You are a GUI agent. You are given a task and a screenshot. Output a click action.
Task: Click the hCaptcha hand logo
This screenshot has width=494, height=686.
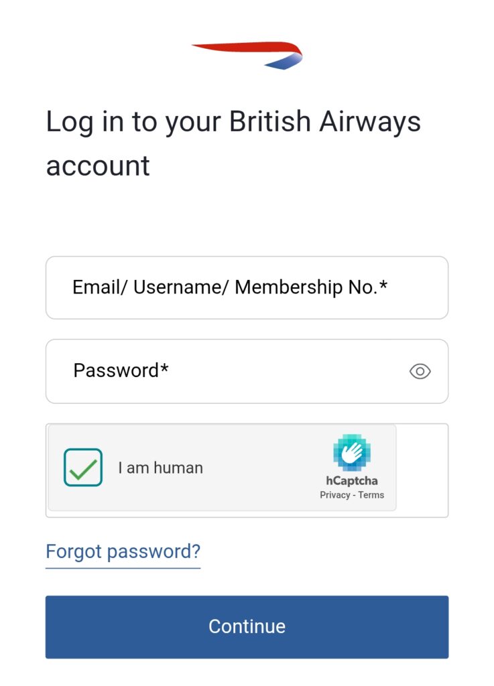(x=352, y=453)
